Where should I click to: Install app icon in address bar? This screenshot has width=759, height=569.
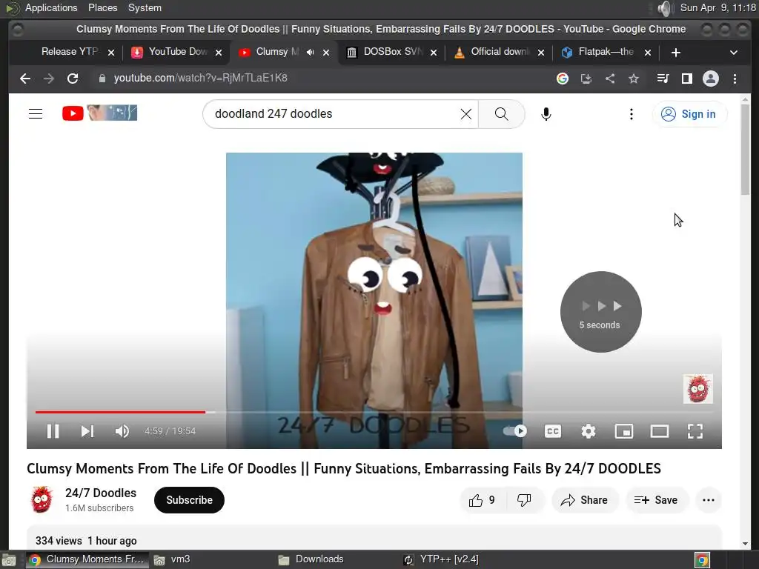[586, 79]
